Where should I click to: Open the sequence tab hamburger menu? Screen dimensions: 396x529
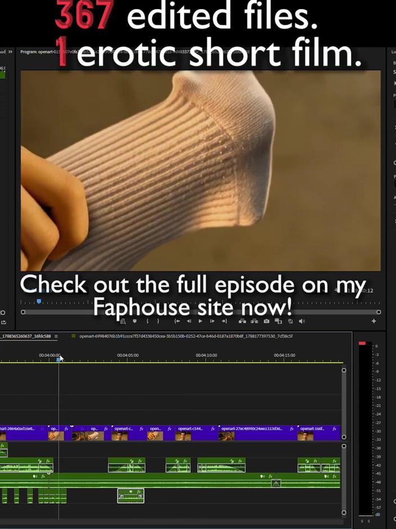[x=56, y=336]
